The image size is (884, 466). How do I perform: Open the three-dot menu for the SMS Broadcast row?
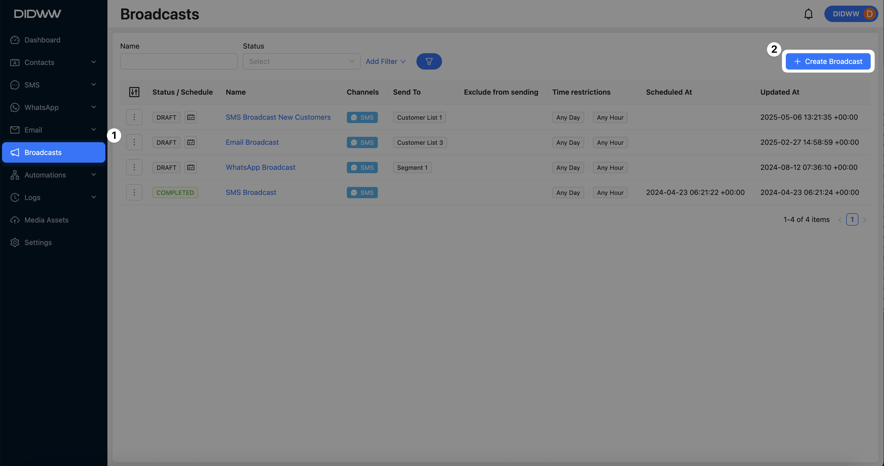pyautogui.click(x=134, y=193)
